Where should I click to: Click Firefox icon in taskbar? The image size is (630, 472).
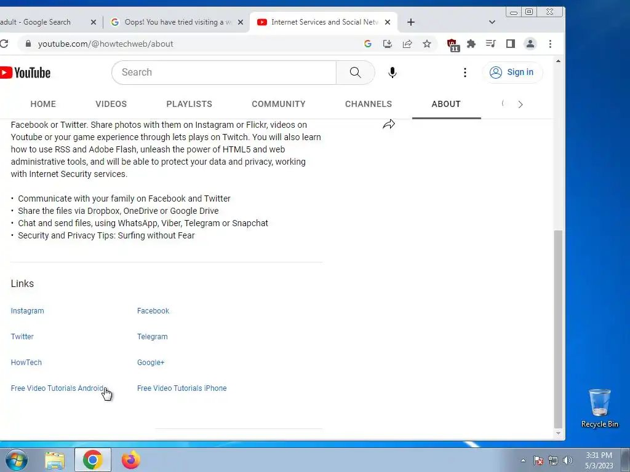click(x=130, y=460)
